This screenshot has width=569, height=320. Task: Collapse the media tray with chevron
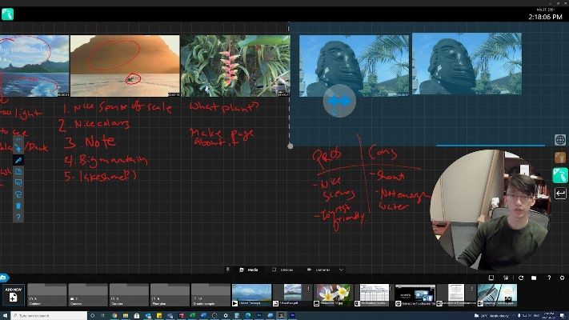pos(341,270)
